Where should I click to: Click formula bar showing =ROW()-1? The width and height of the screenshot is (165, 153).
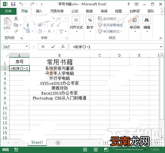tap(114, 47)
